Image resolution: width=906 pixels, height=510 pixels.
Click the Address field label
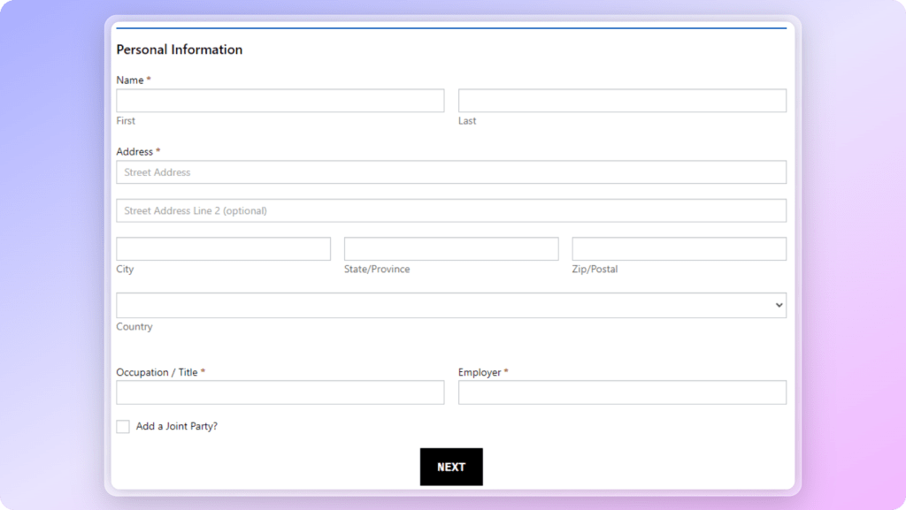(x=134, y=152)
